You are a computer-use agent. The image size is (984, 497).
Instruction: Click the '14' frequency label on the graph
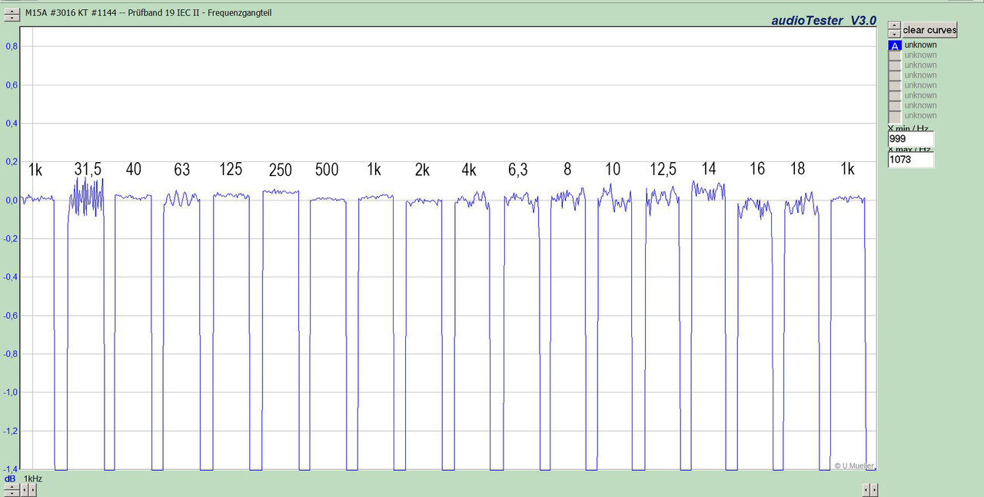click(709, 168)
